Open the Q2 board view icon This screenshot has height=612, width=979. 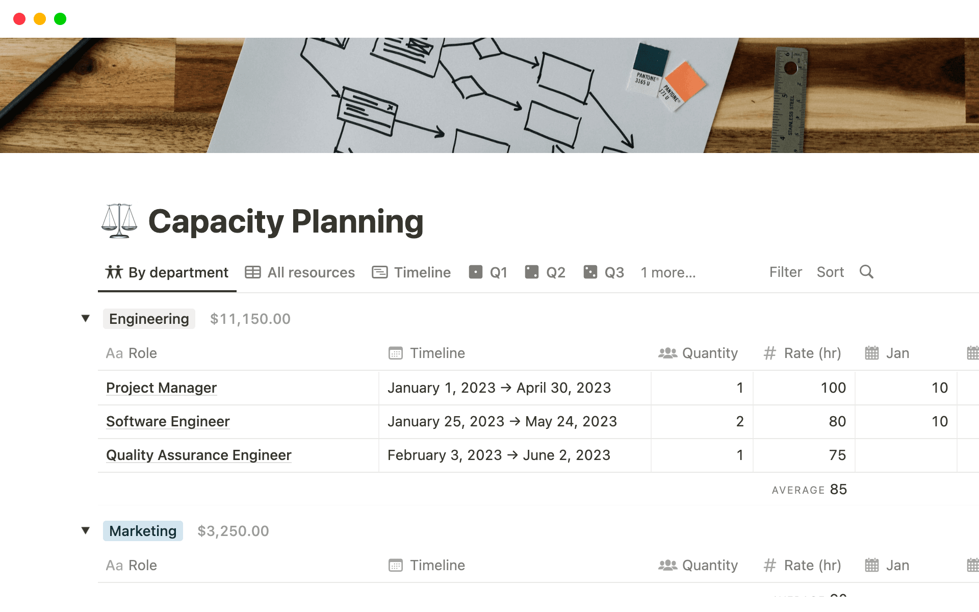[532, 272]
